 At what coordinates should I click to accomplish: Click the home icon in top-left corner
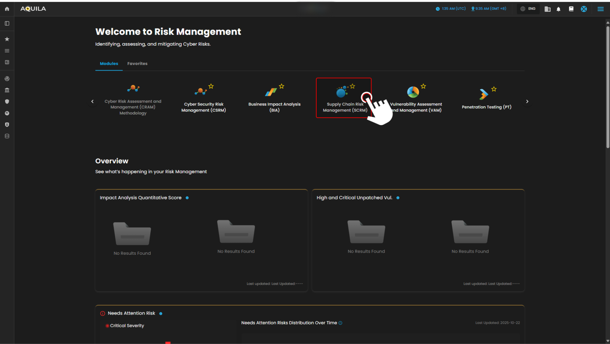pos(7,9)
